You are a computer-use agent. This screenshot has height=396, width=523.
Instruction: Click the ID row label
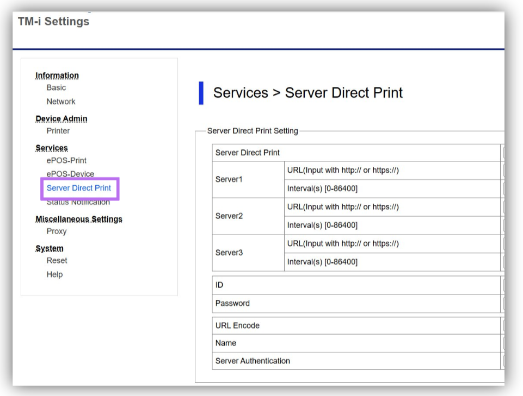tap(219, 285)
